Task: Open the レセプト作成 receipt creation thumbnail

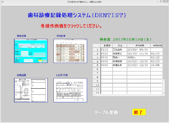Action: coord(70,90)
